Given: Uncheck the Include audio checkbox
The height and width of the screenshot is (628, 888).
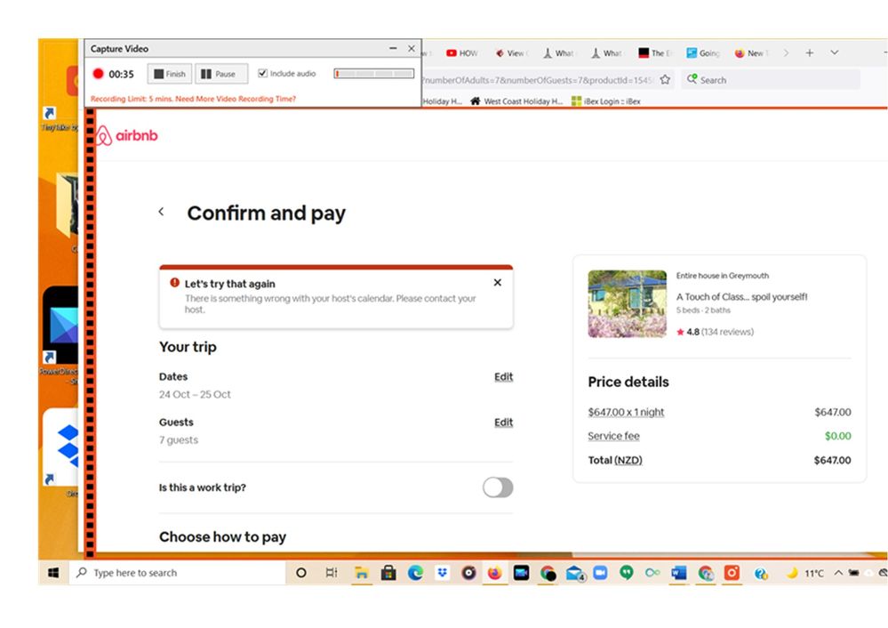Looking at the screenshot, I should tap(263, 74).
